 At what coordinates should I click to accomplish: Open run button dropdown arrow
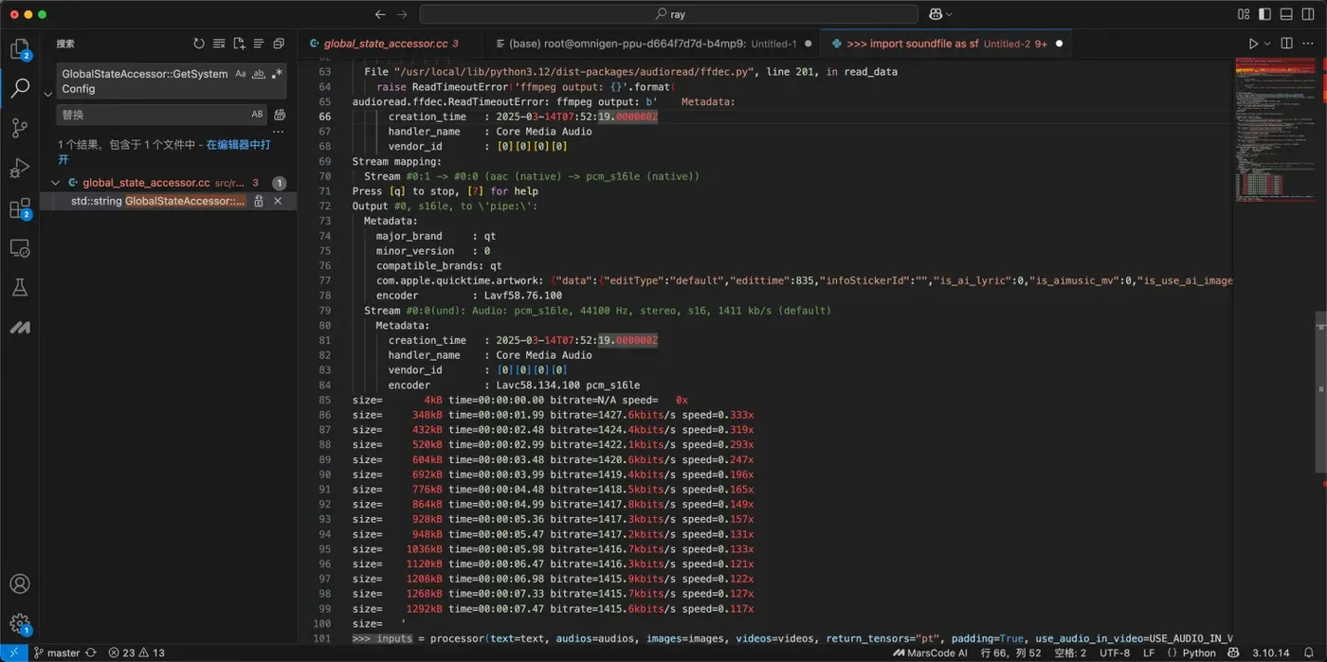point(1267,44)
